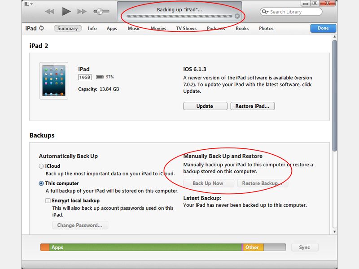Maximize the iTunes window
Screen dimensions: 359x269
click(315, 3)
